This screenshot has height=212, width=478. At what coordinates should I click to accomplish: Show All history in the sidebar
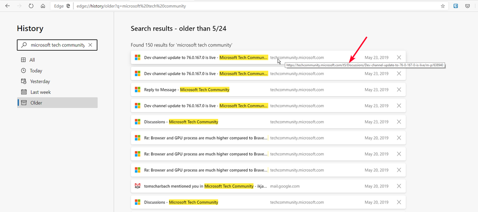(57, 60)
